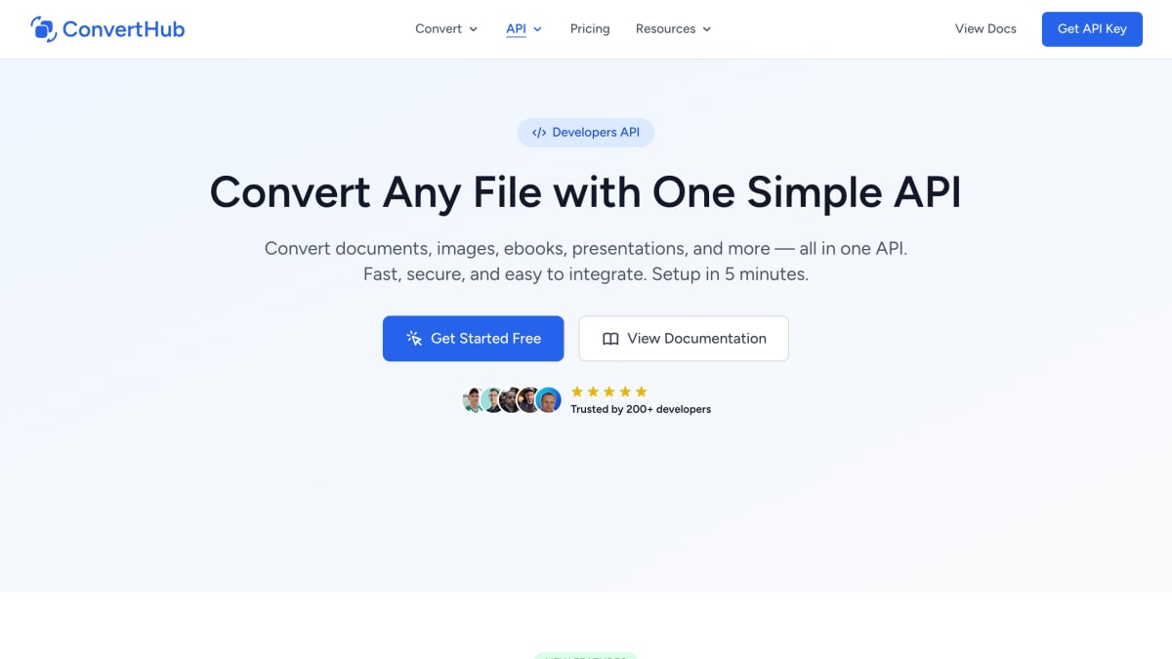Click the book icon in View Documentation

point(610,339)
